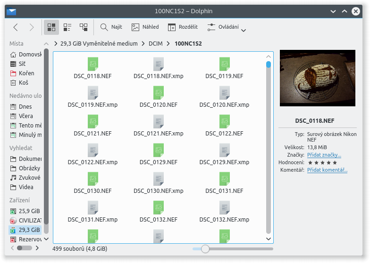Open the Najít search tool
Image resolution: width=370 pixels, height=263 pixels.
tap(111, 27)
